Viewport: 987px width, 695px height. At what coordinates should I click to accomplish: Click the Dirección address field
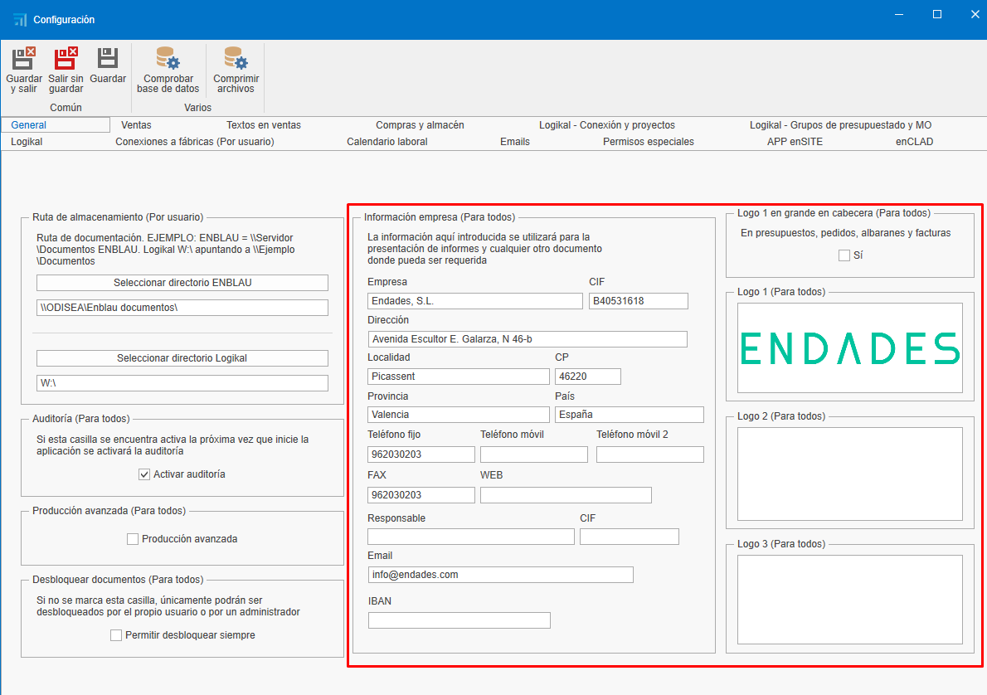[x=528, y=339]
